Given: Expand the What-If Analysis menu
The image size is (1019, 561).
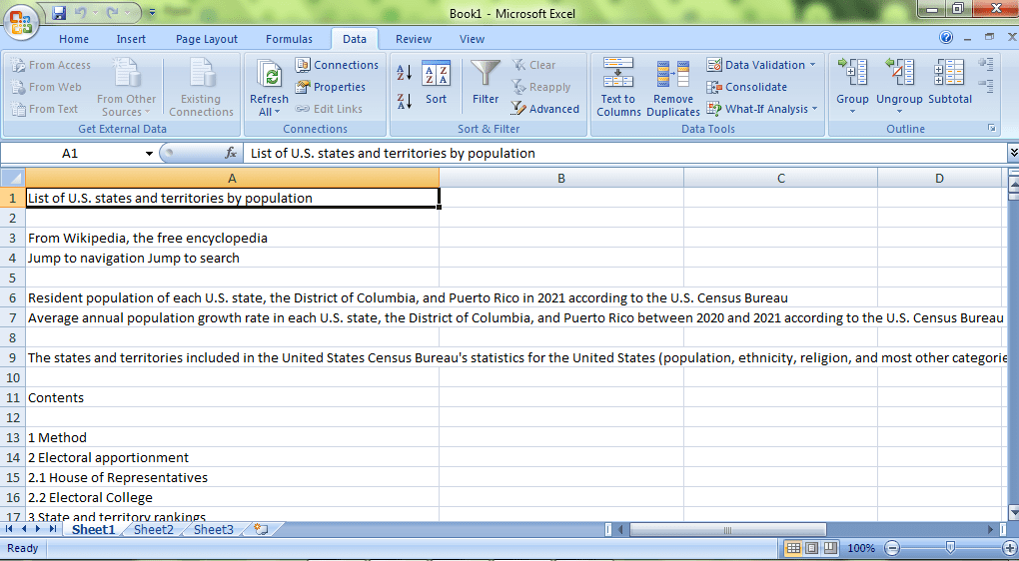Looking at the screenshot, I should pos(815,109).
